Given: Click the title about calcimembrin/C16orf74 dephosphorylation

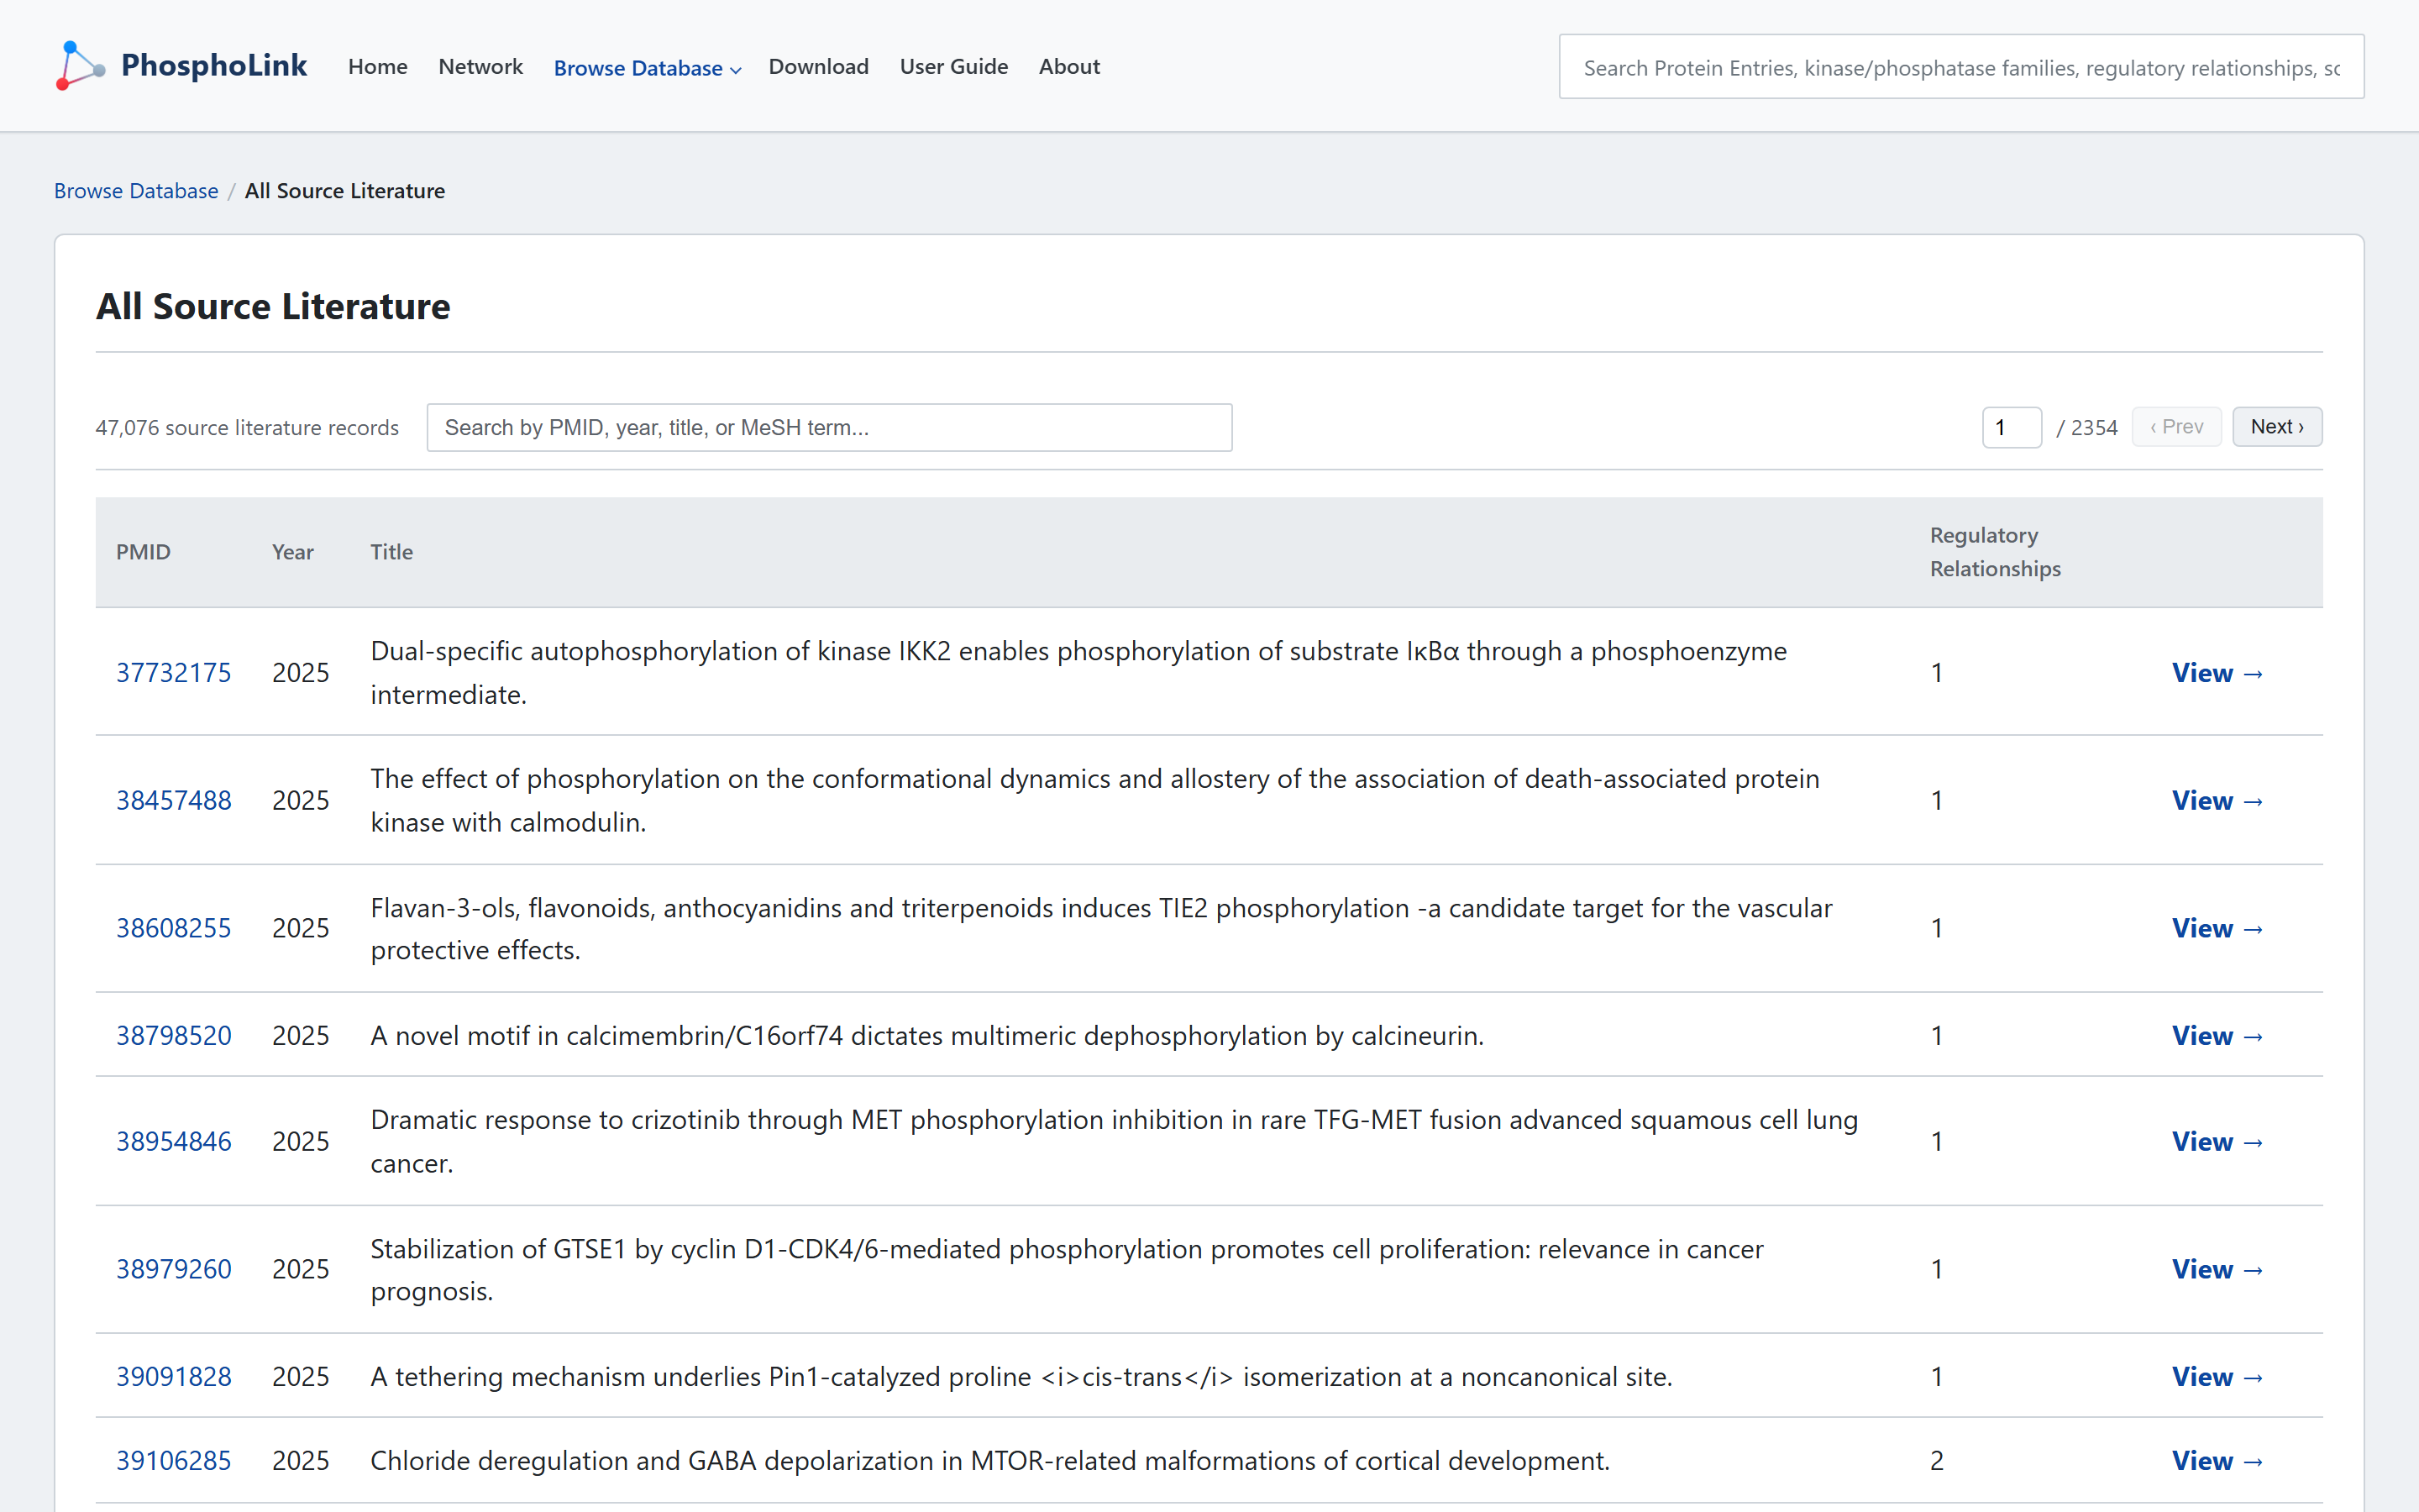Looking at the screenshot, I should click(x=926, y=1036).
